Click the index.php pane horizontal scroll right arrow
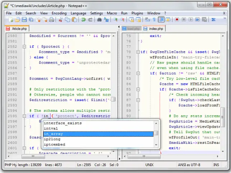The height and width of the screenshot is (173, 231). pyautogui.click(x=218, y=156)
